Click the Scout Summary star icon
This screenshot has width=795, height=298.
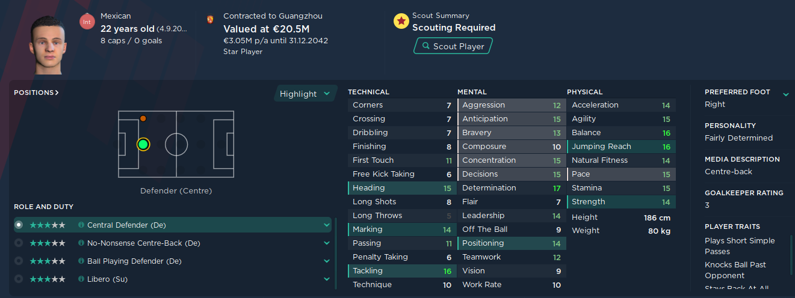401,22
